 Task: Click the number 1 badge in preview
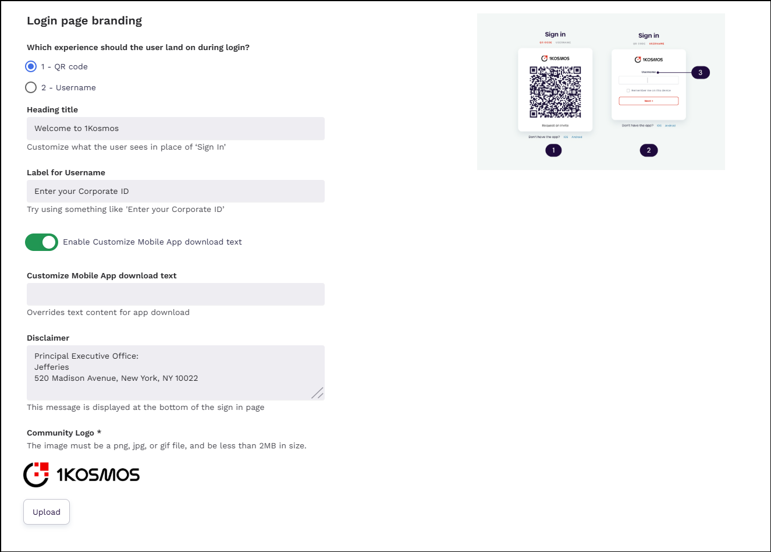553,150
